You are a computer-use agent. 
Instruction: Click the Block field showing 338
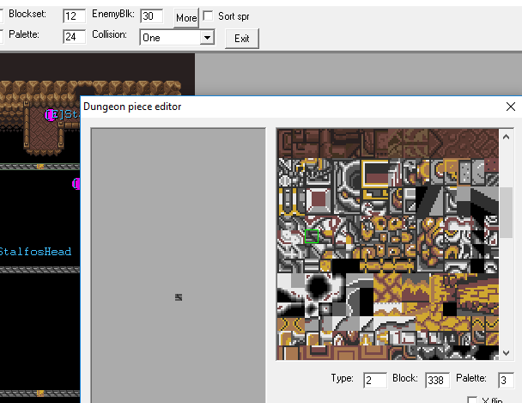coord(437,380)
